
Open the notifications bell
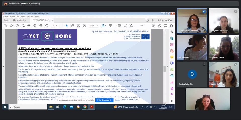tap(153, 20)
